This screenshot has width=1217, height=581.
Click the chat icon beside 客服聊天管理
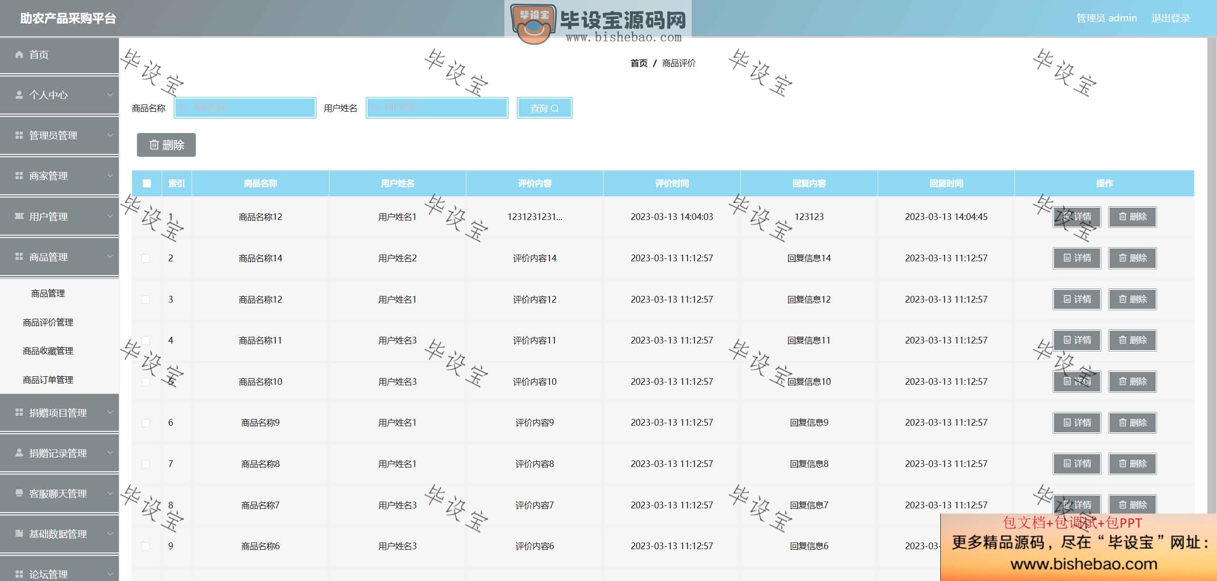[19, 493]
